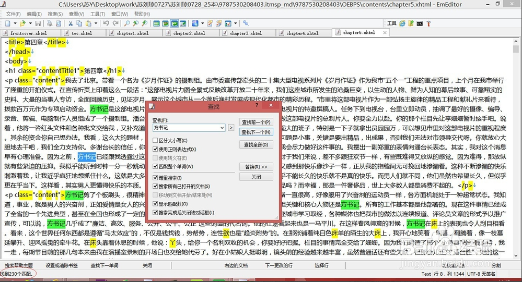Open the 搜索(S) menu

(55, 14)
